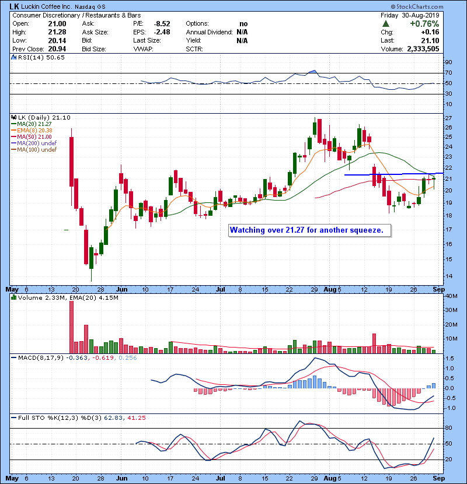Image resolution: width=467 pixels, height=484 pixels.
Task: Click the Nasdaq GS exchange label
Action: tap(90, 6)
